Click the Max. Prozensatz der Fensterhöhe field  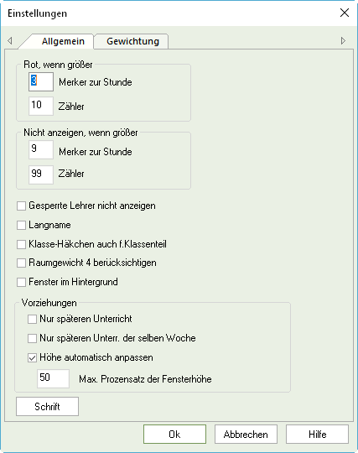point(54,378)
